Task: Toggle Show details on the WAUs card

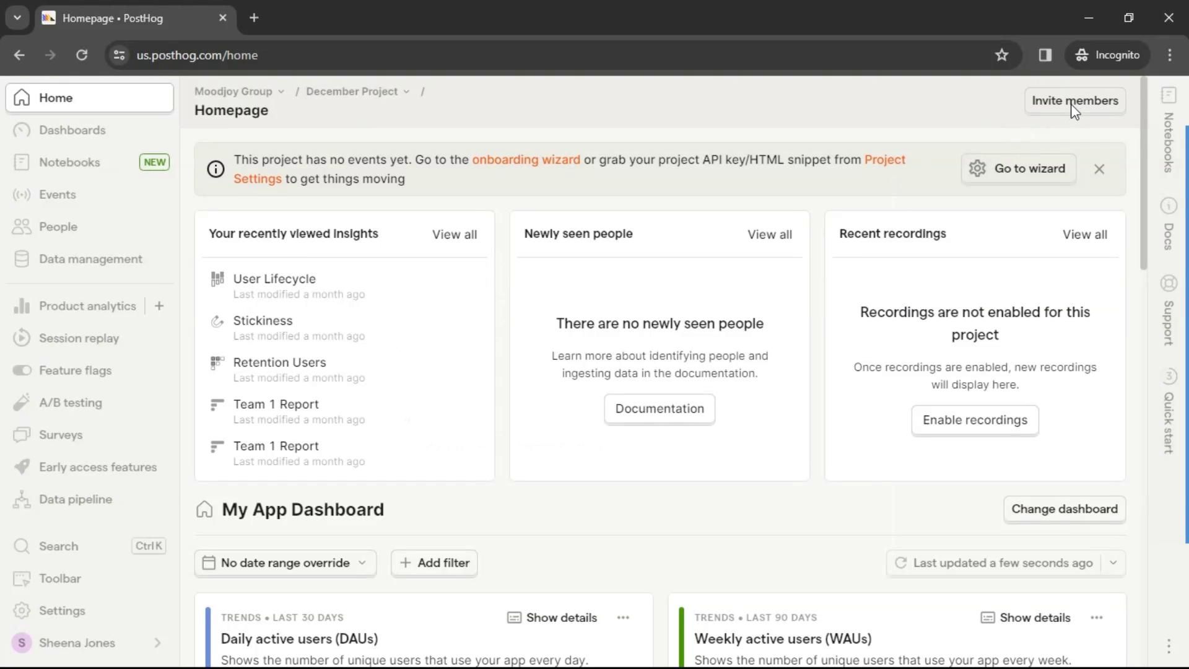Action: 1026,618
